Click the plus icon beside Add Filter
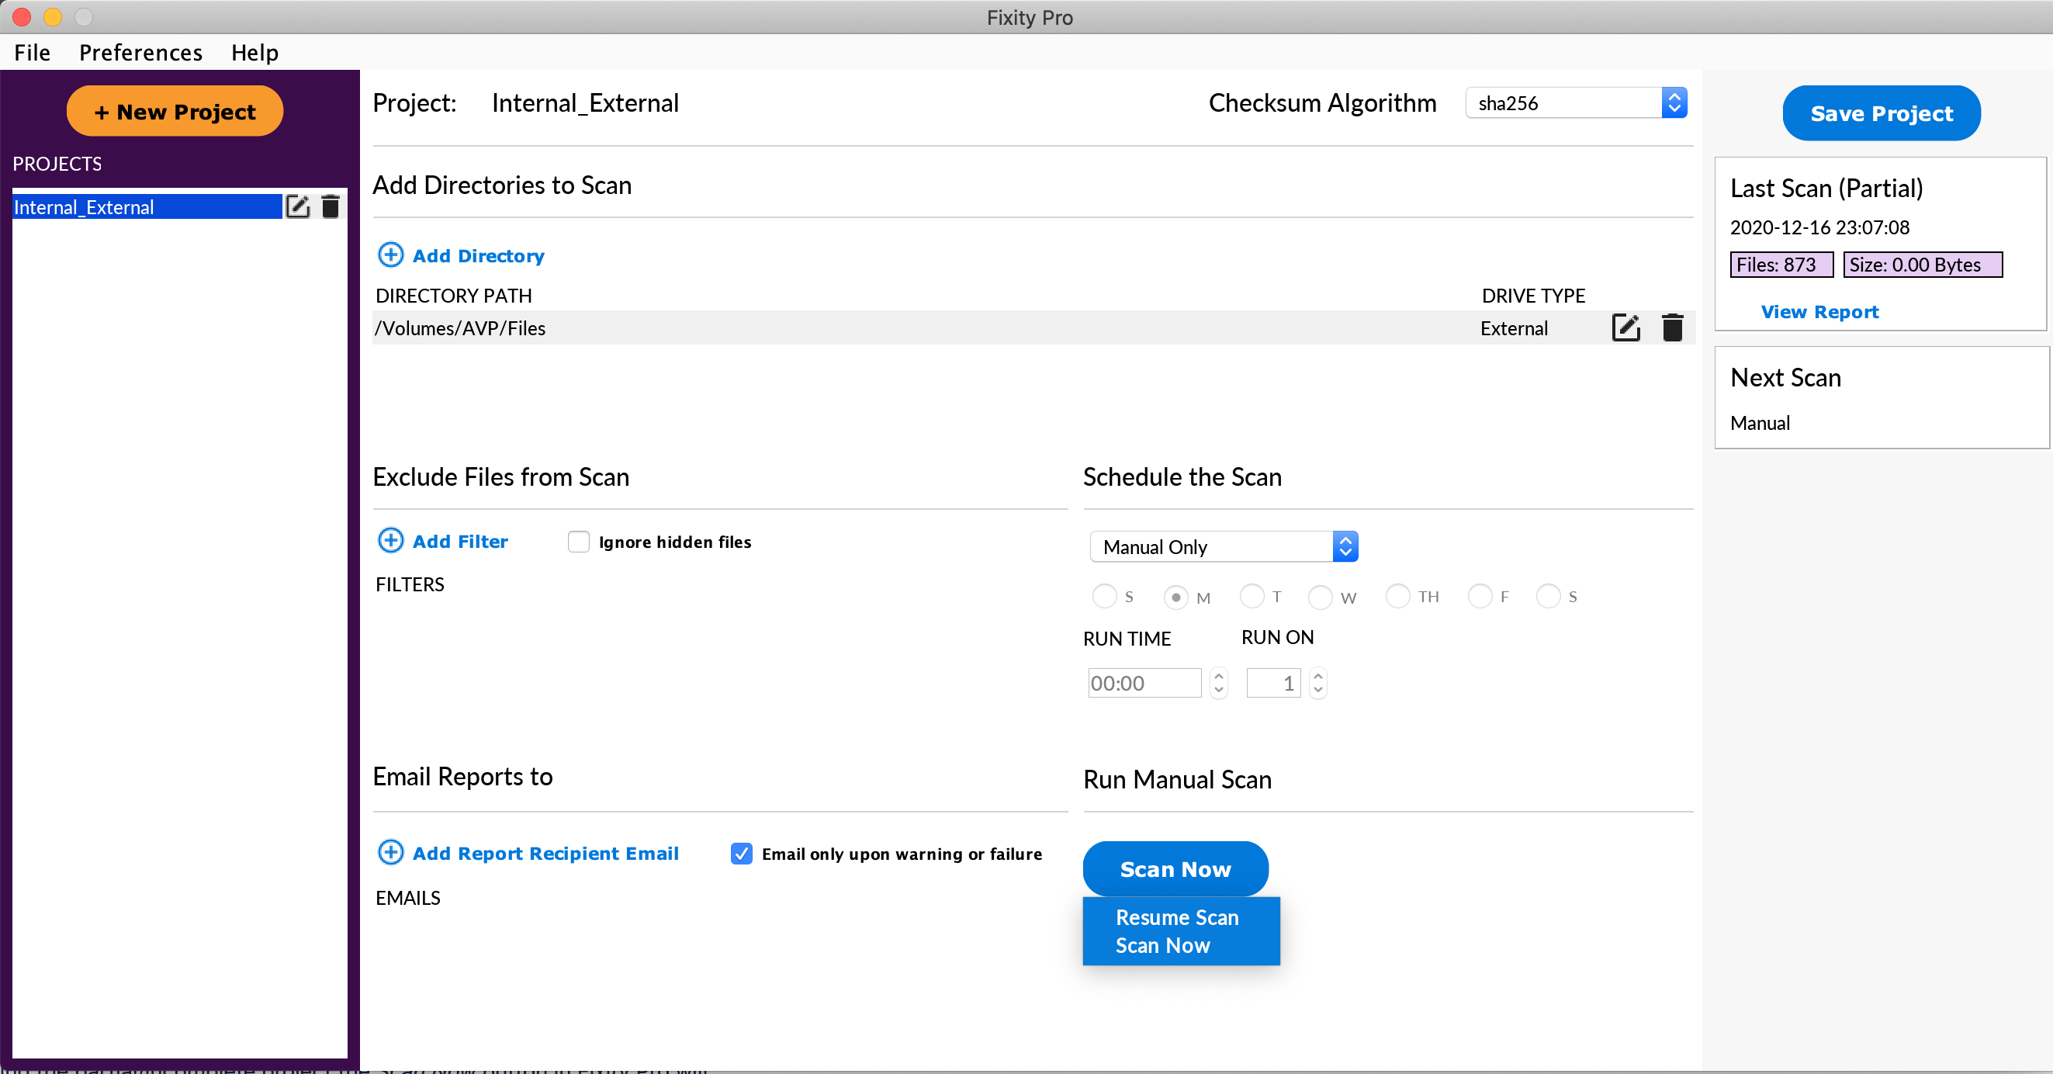The height and width of the screenshot is (1074, 2053). tap(390, 541)
